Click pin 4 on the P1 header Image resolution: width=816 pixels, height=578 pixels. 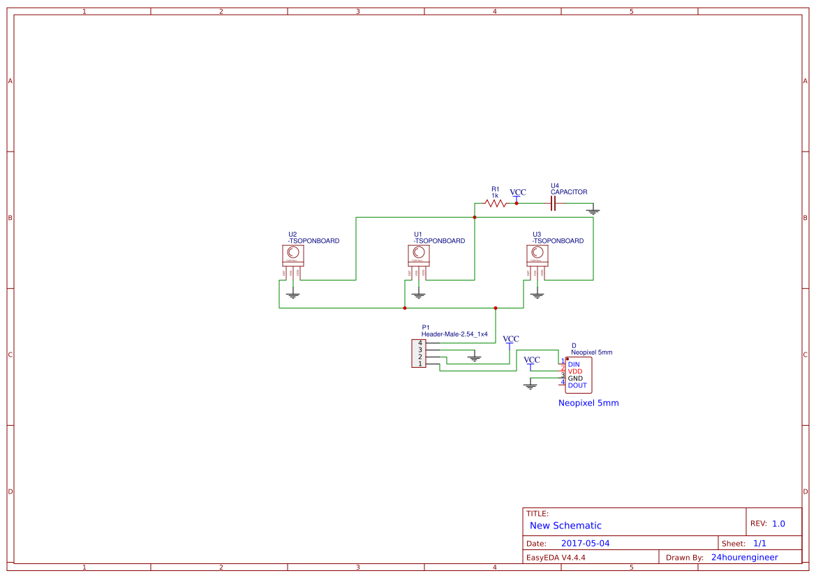tap(420, 343)
